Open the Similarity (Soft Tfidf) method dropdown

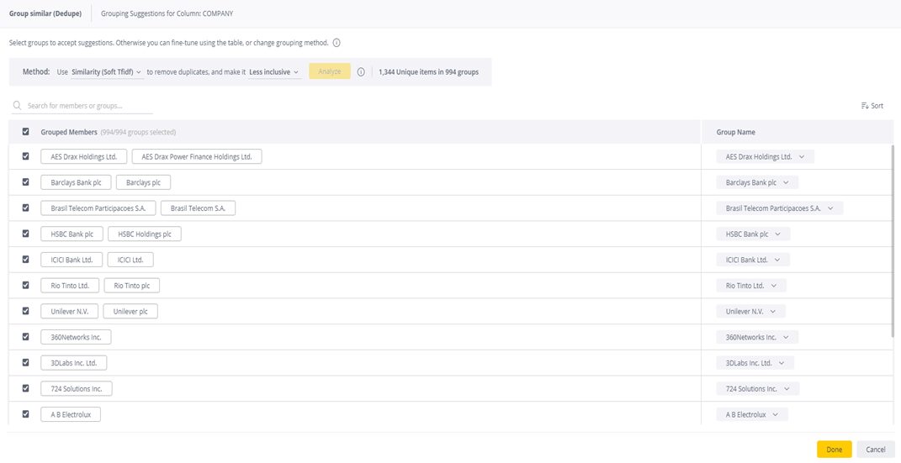[x=107, y=72]
